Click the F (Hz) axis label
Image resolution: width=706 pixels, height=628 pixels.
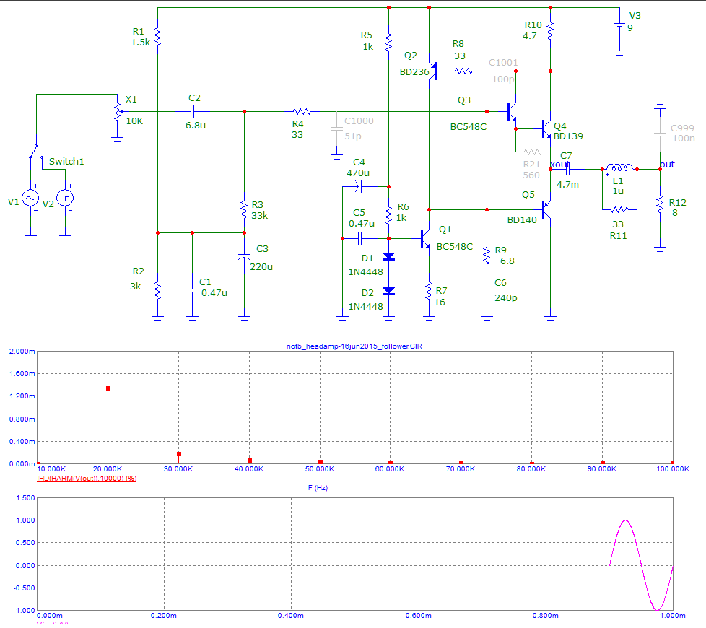pos(318,487)
